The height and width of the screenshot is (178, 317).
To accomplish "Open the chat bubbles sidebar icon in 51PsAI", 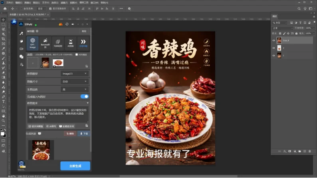I will [21, 57].
